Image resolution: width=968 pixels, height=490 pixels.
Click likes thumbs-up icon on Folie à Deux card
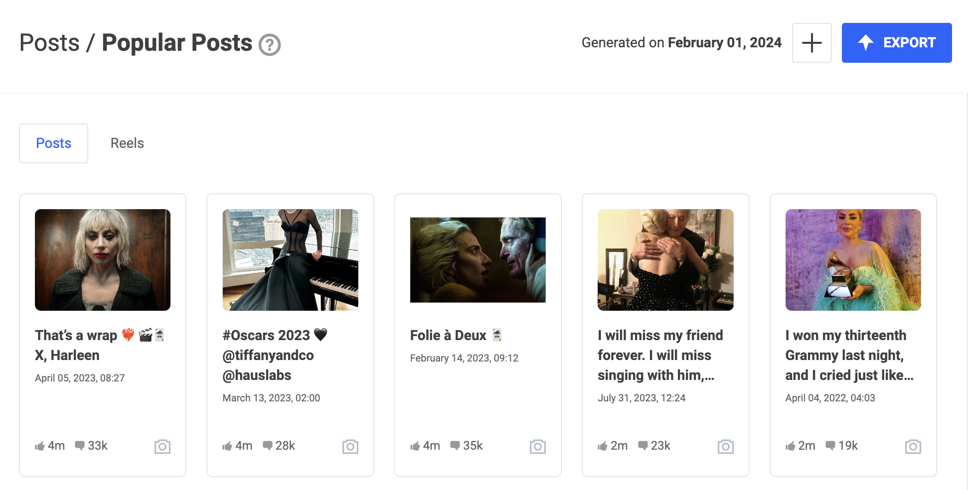415,446
